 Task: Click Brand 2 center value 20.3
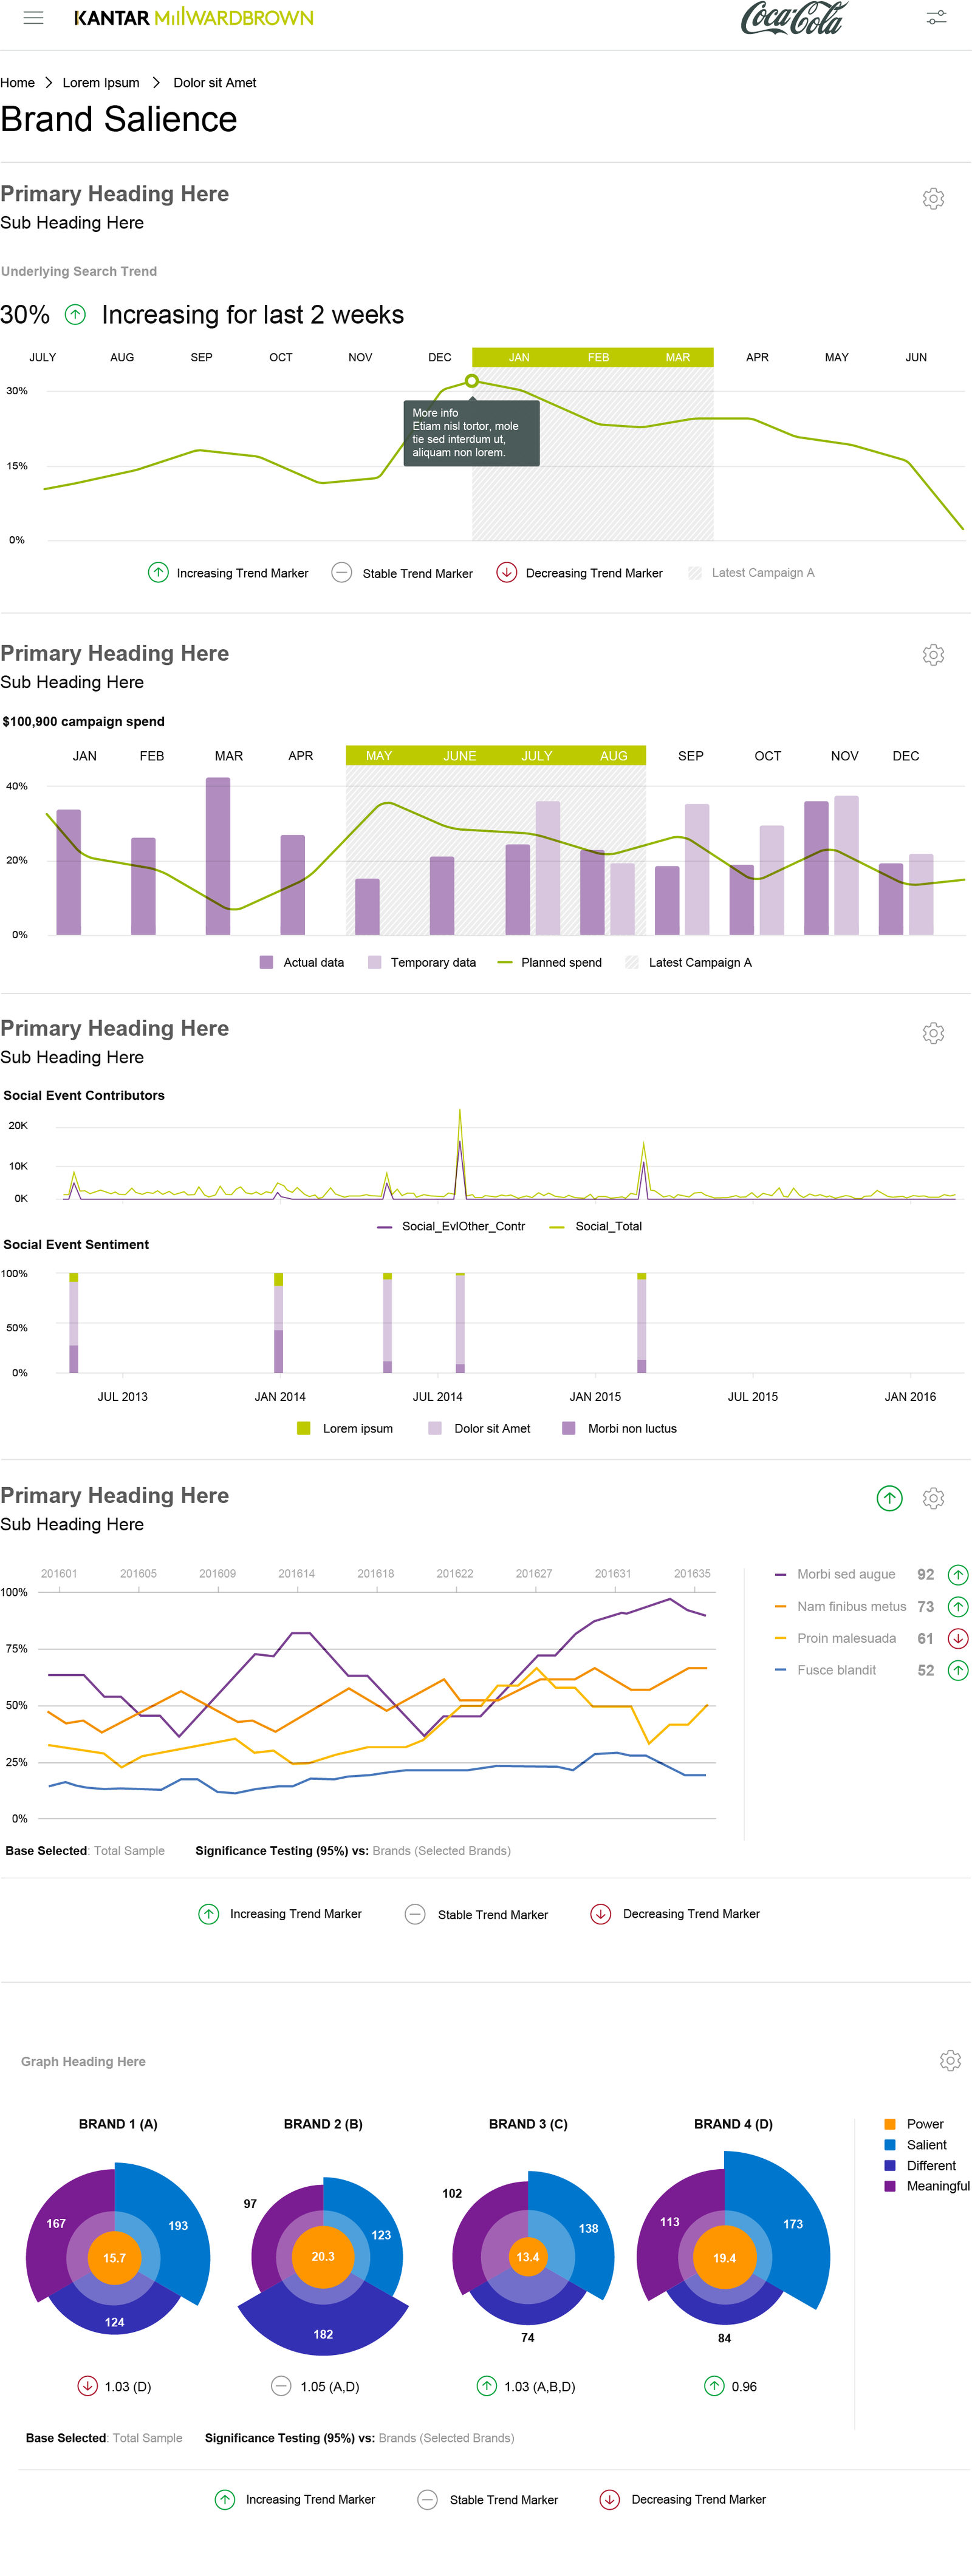tap(323, 2256)
